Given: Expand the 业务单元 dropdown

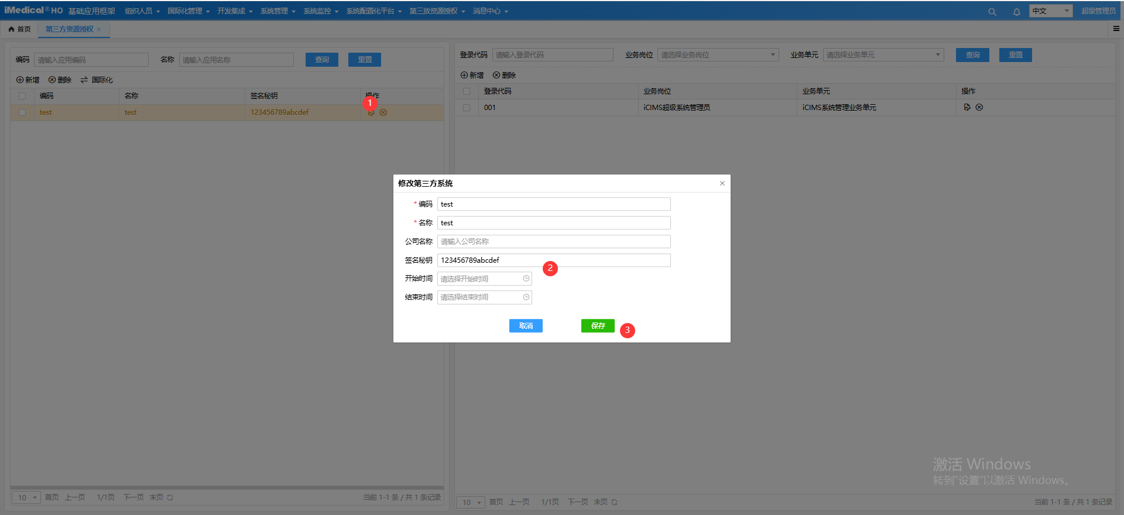Looking at the screenshot, I should pyautogui.click(x=938, y=55).
